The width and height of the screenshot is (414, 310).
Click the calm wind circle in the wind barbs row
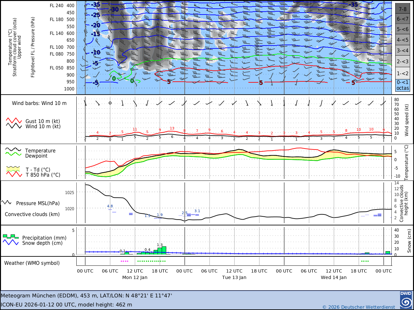pos(110,103)
